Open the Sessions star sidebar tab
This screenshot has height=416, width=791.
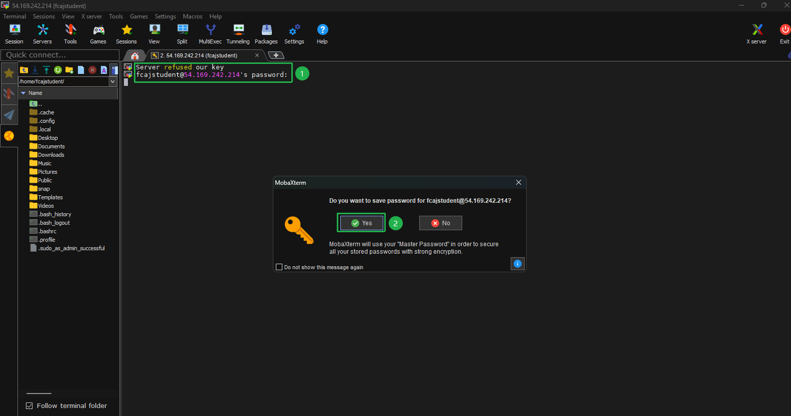point(9,73)
